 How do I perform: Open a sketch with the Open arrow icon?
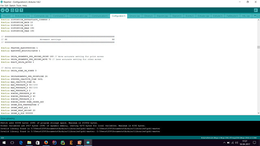(x=17, y=10)
